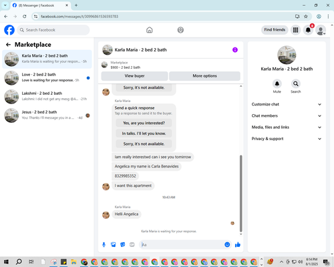The width and height of the screenshot is (334, 267).
Task: Click the 'I want this apartment' message
Action: 133,186
